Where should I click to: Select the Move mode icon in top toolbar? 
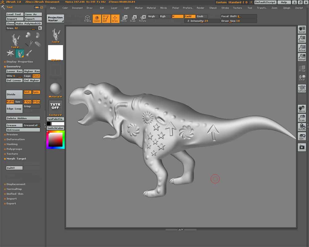coord(124,19)
